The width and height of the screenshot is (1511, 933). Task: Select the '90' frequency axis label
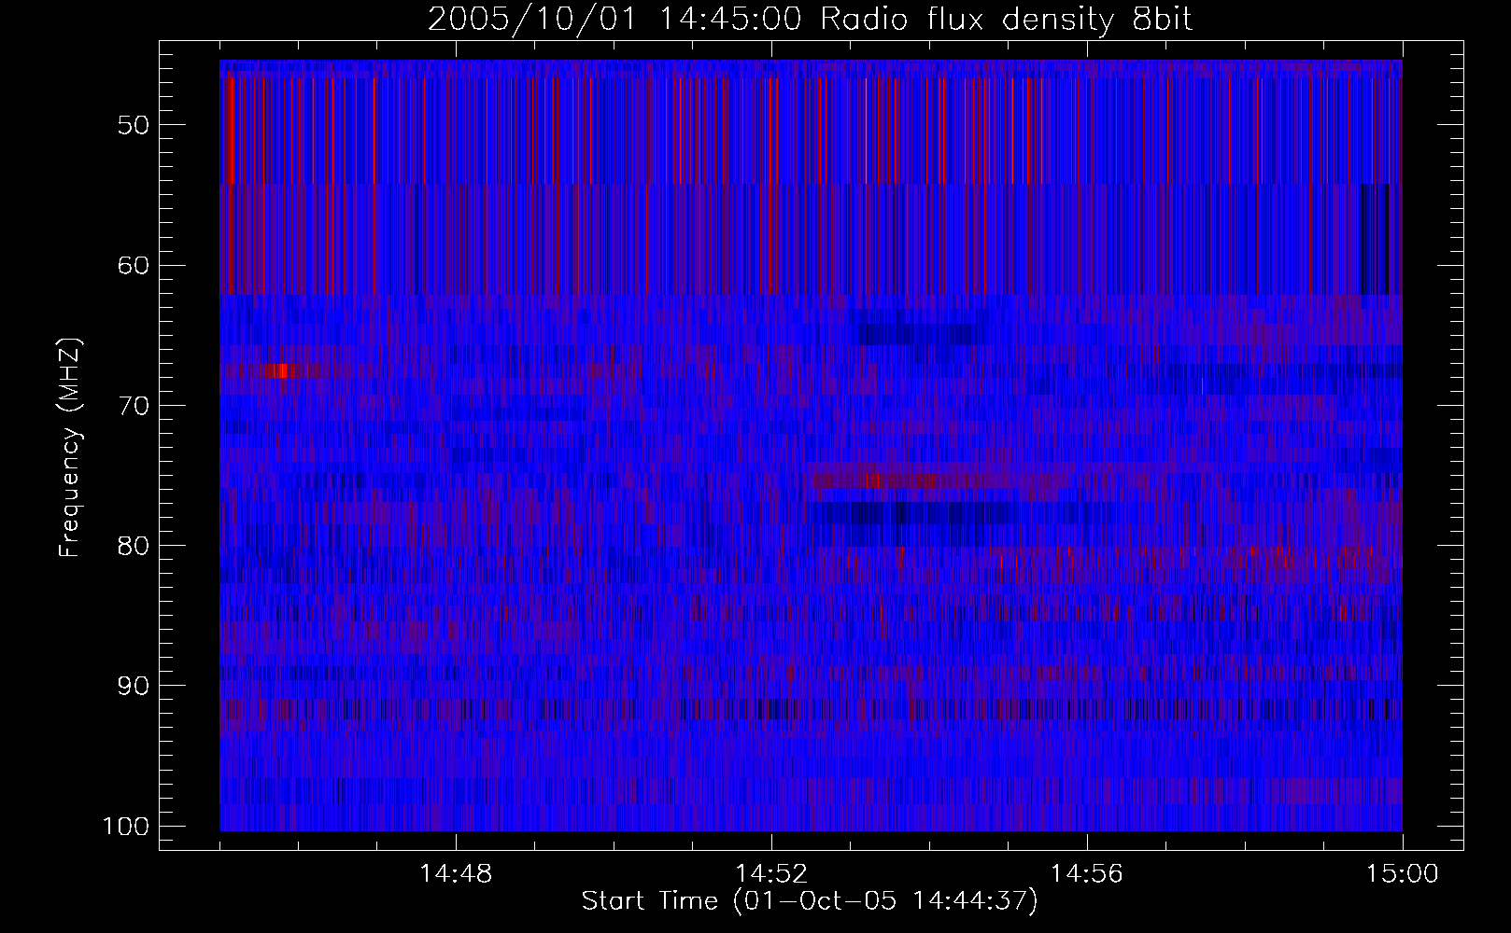[x=134, y=686]
